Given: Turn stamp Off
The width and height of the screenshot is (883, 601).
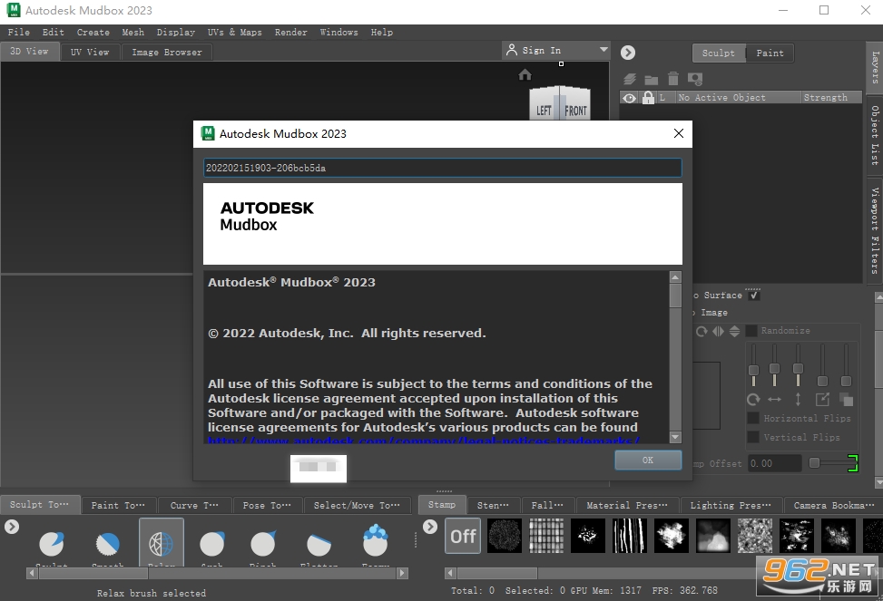Looking at the screenshot, I should 463,536.
